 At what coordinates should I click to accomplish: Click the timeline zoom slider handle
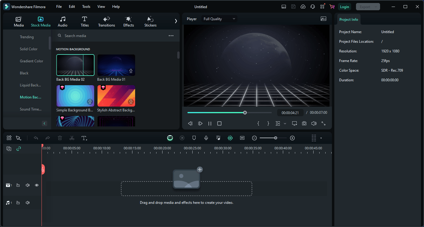pyautogui.click(x=276, y=138)
